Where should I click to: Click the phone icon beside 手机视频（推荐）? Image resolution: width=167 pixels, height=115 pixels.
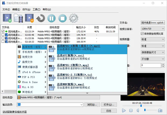(19, 52)
